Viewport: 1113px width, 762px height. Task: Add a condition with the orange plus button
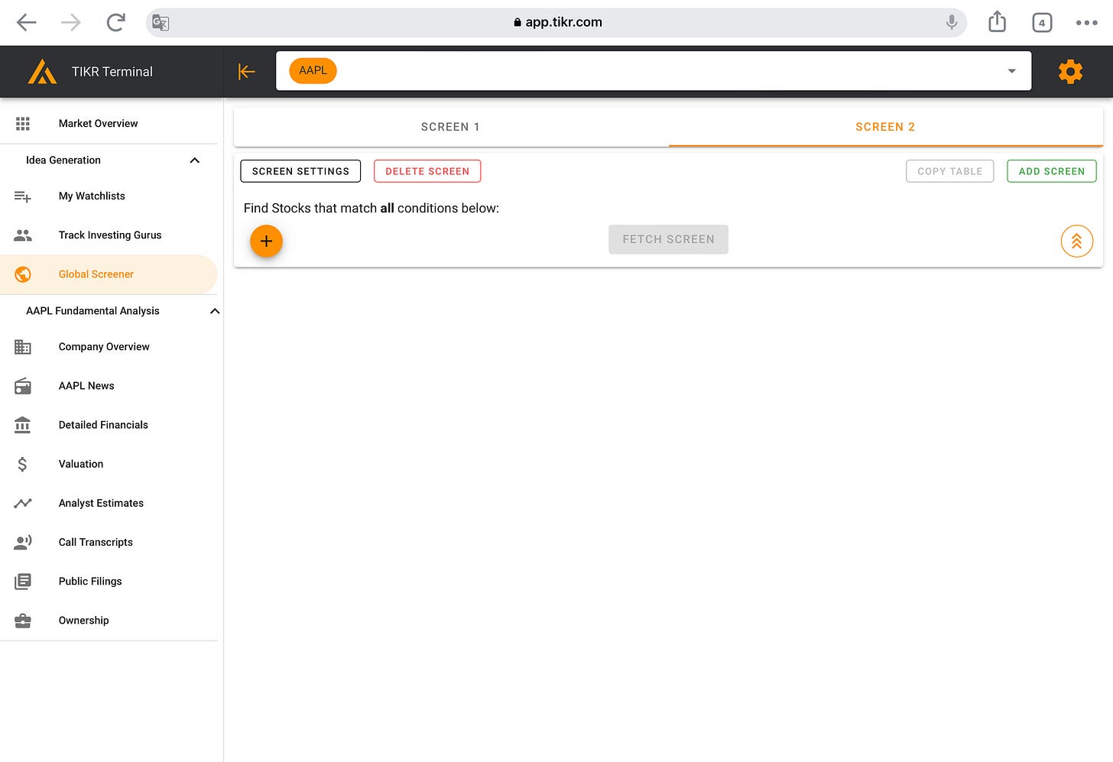pos(266,241)
